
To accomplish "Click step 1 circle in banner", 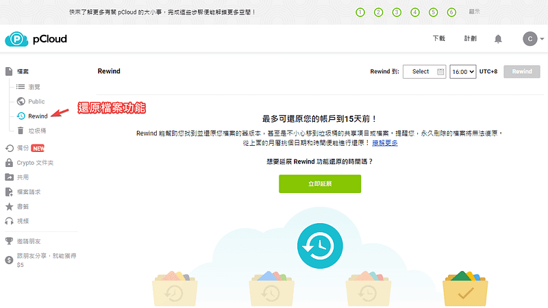I will [360, 12].
